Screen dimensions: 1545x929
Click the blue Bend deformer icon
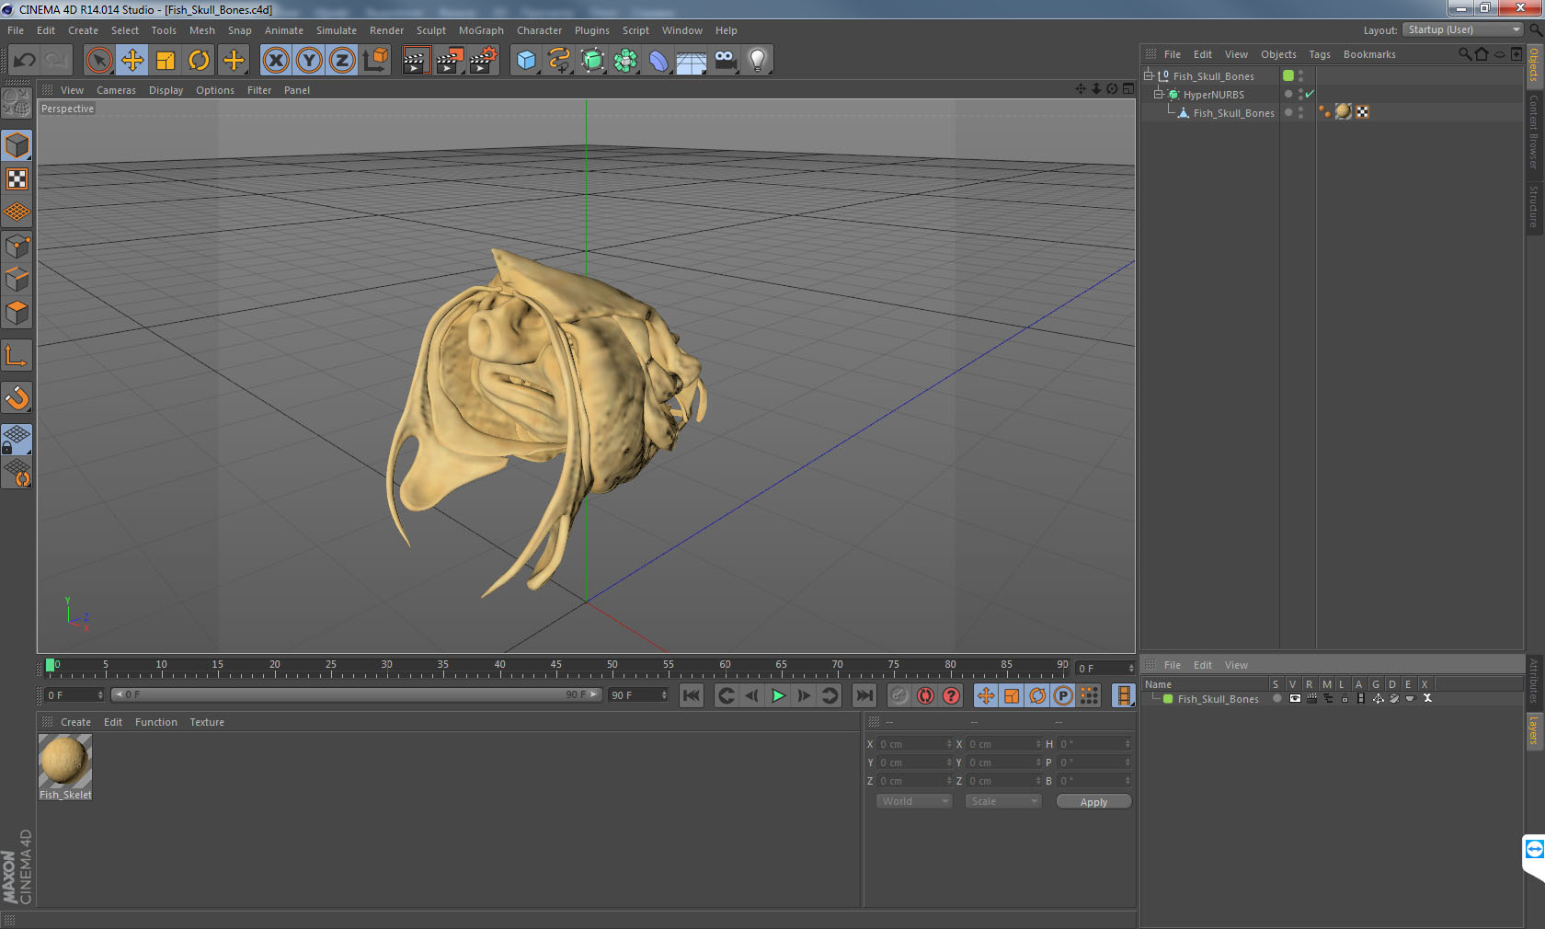point(658,61)
